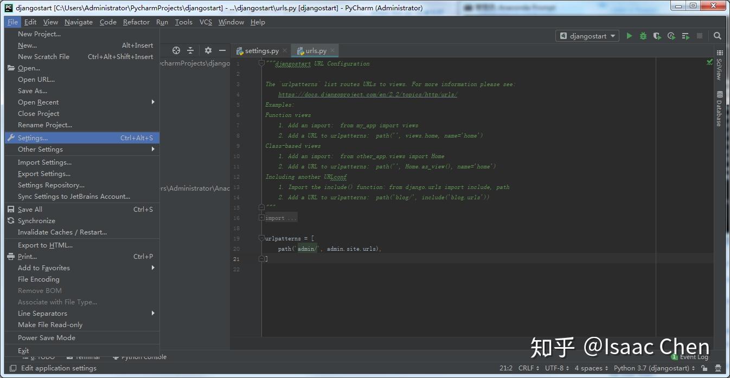Click the Profile run icon with the clock

671,36
